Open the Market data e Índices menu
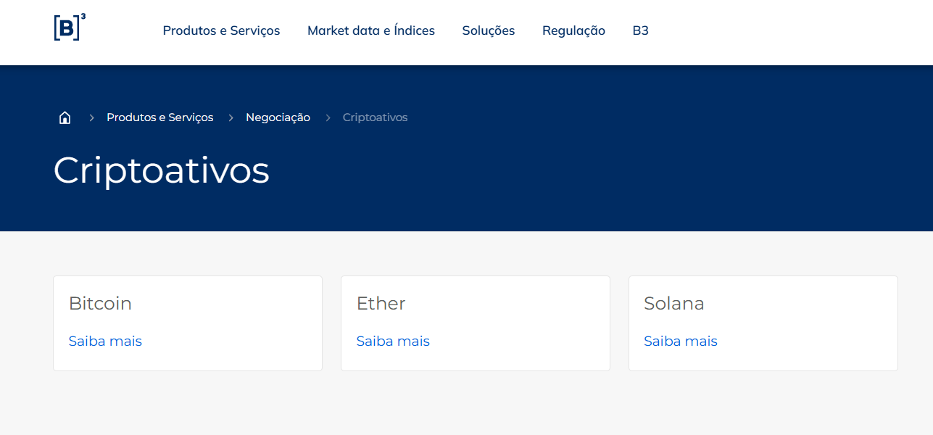This screenshot has width=933, height=435. [371, 30]
